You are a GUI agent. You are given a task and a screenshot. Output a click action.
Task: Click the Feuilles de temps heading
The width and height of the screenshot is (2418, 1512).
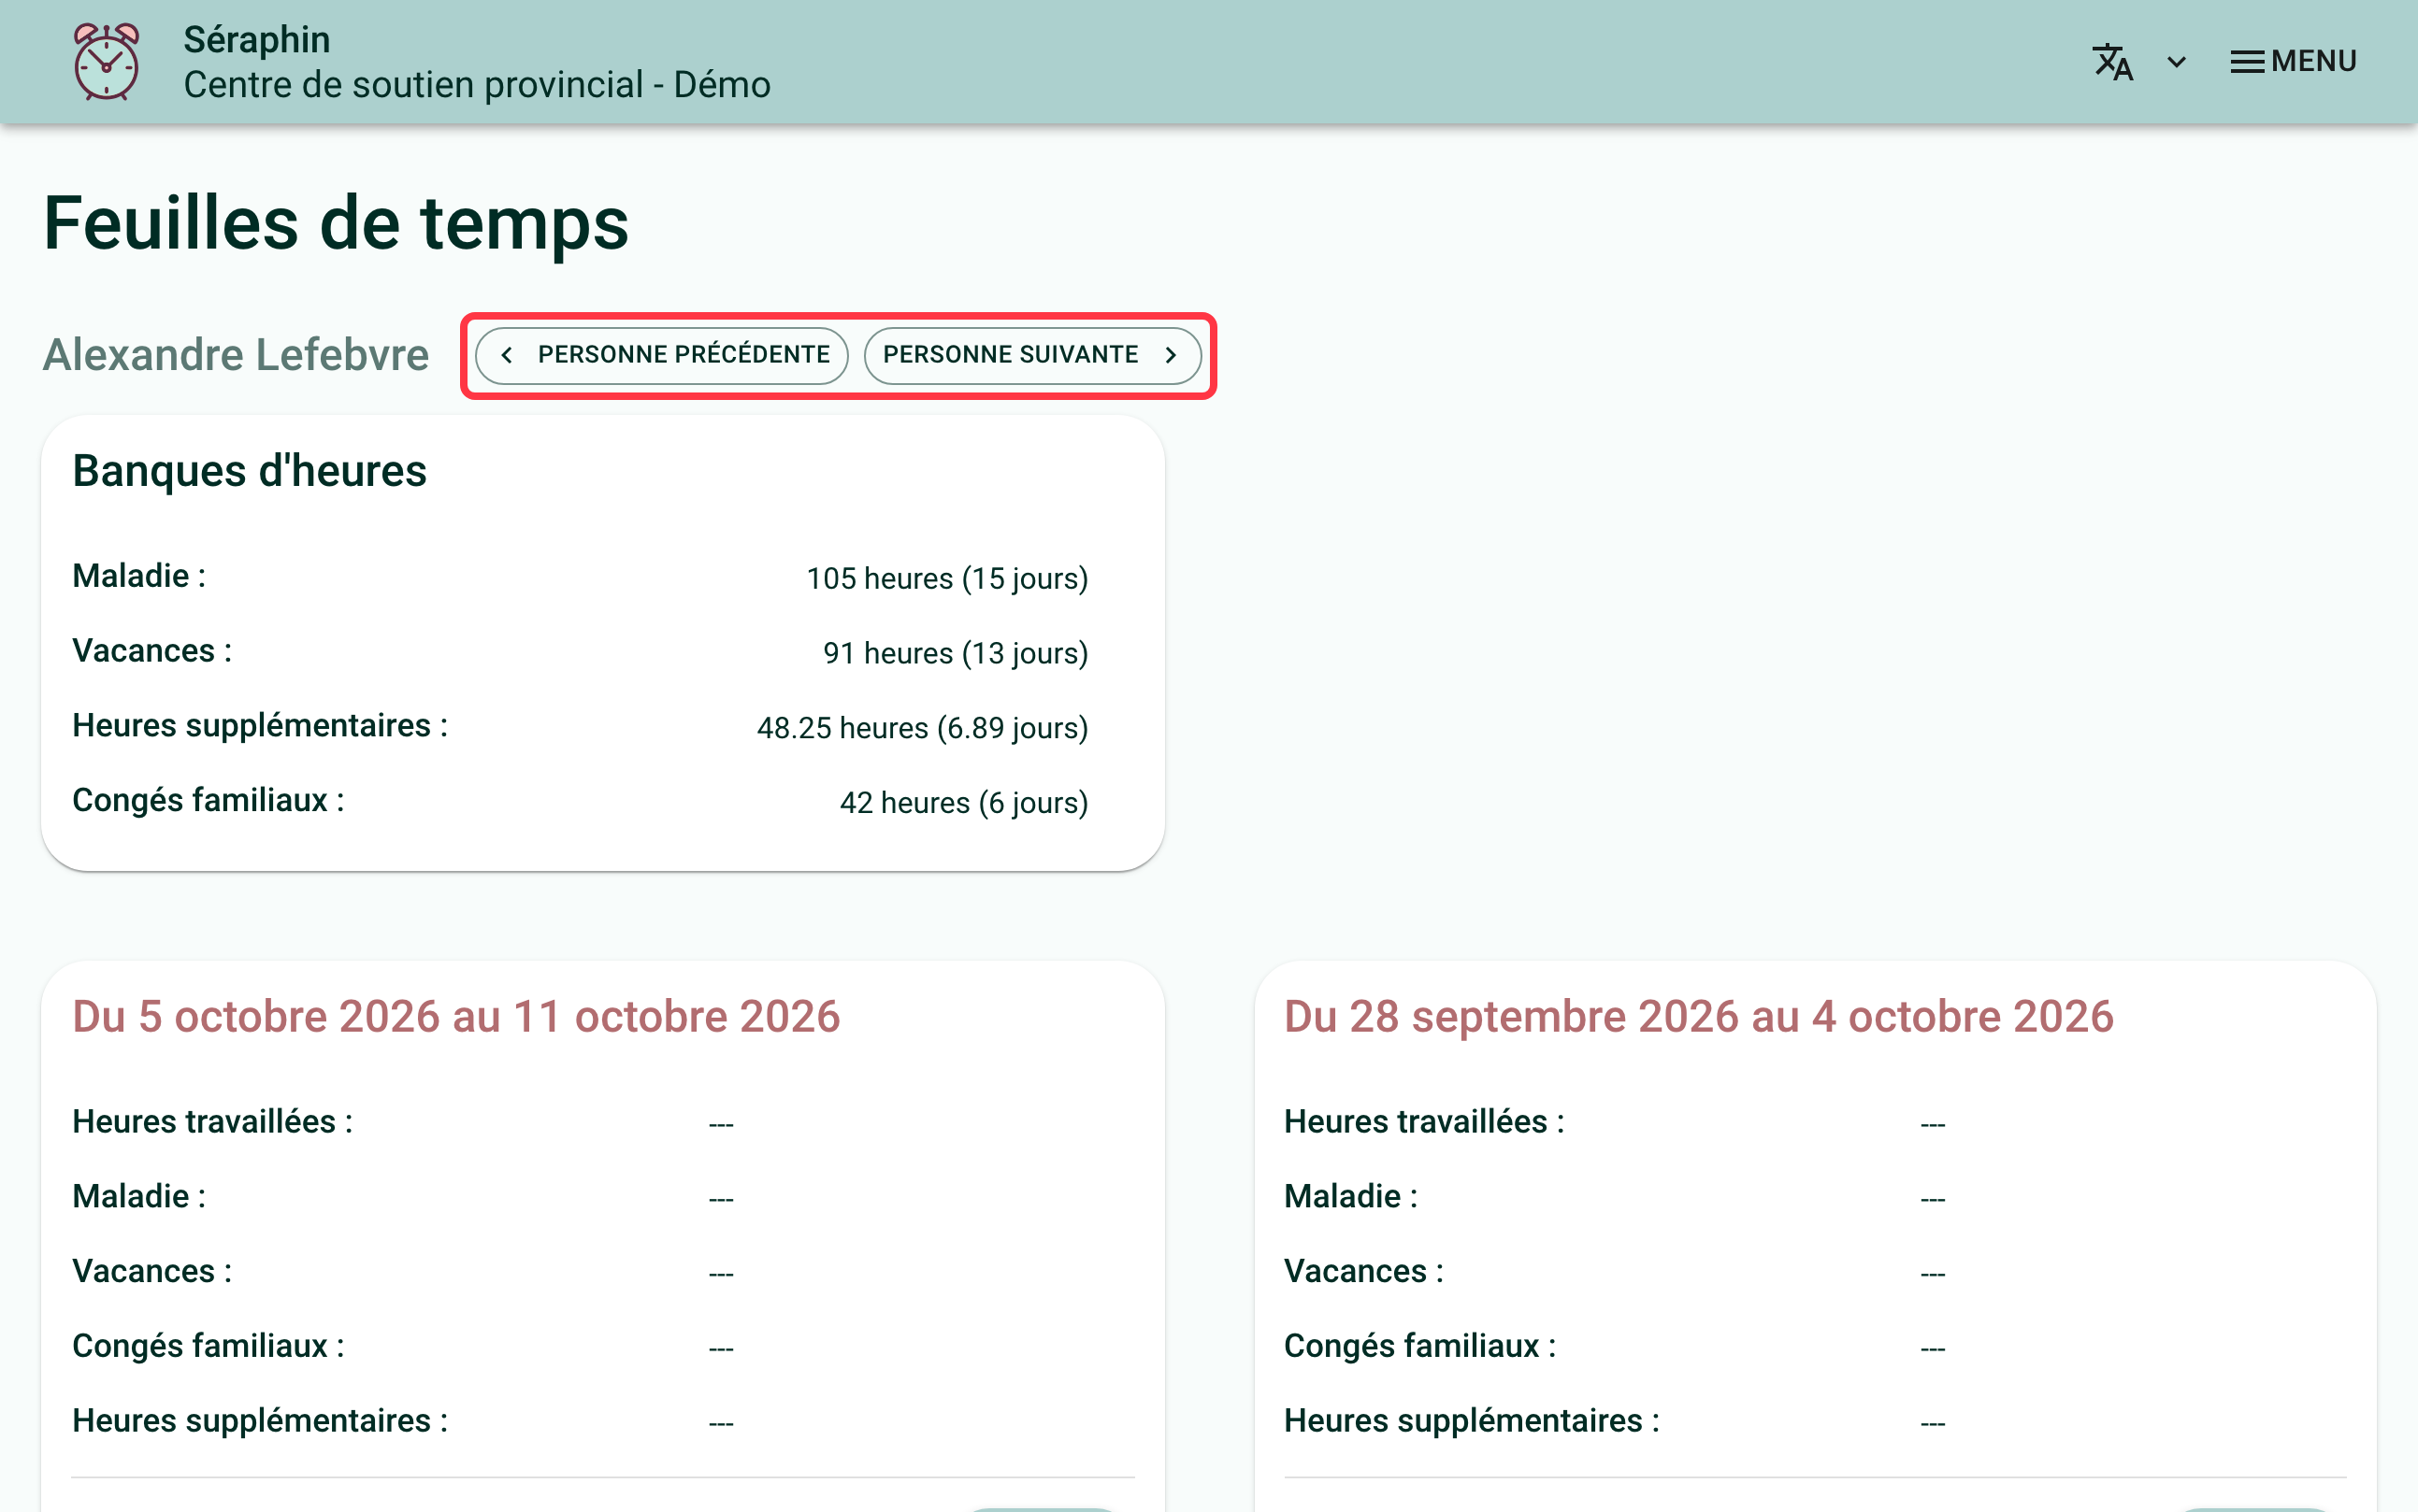pyautogui.click(x=336, y=222)
